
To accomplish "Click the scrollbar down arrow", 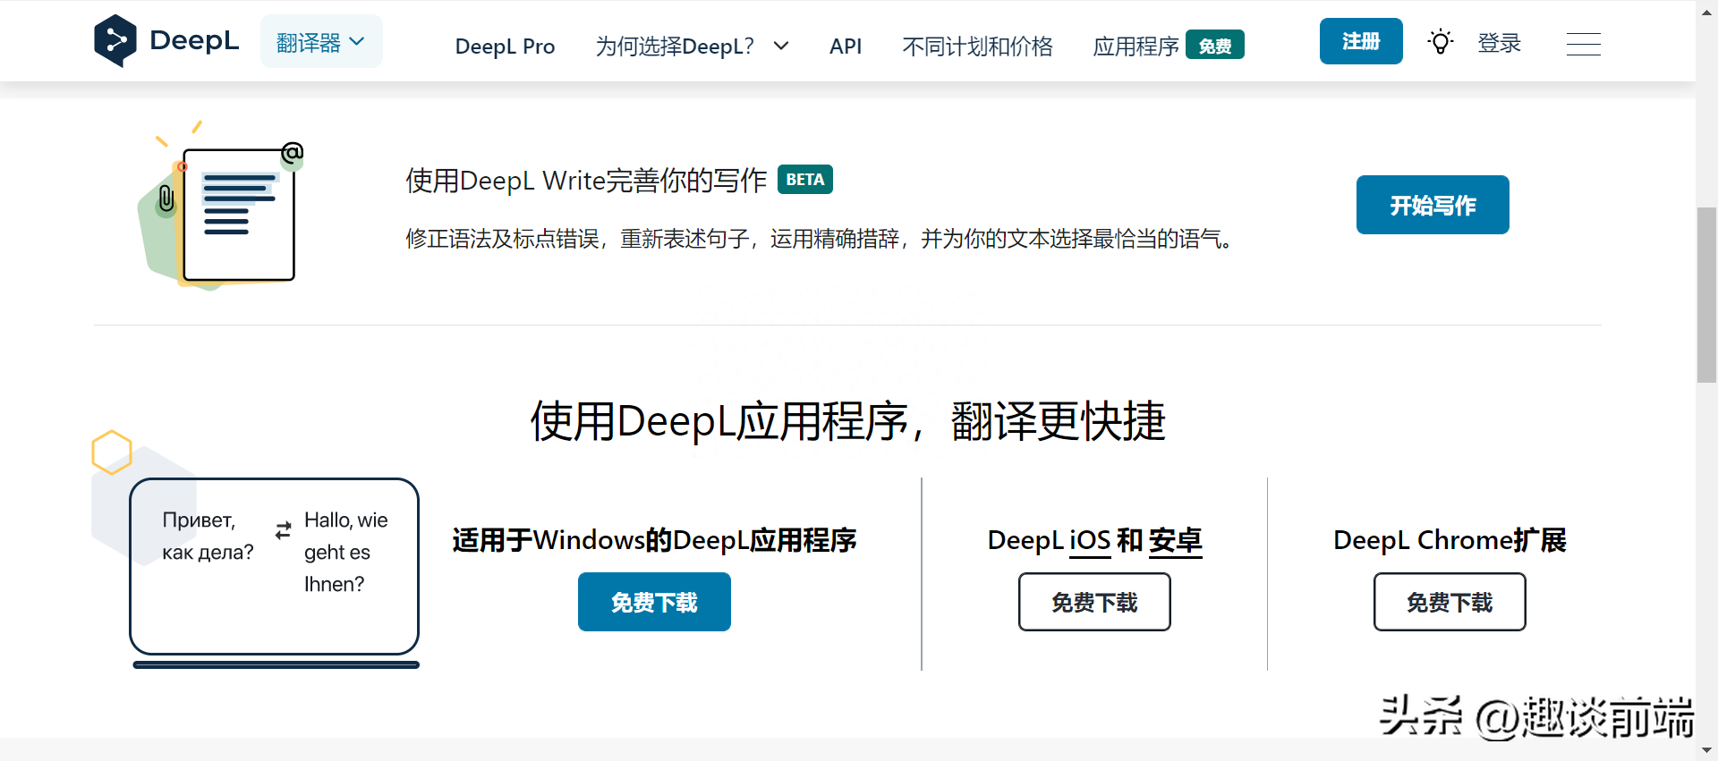I will coord(1706,750).
